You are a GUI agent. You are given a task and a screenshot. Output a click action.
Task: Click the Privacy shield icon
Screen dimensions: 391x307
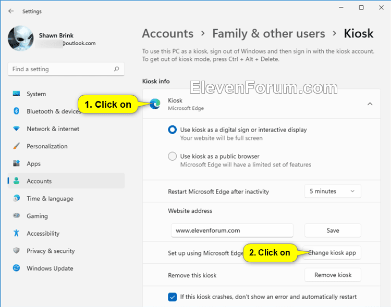(x=17, y=250)
